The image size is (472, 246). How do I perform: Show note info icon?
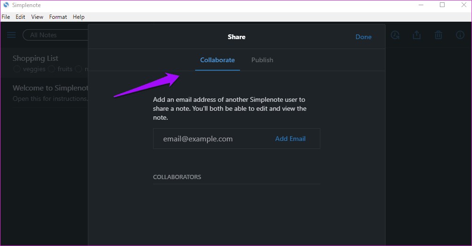[x=460, y=35]
